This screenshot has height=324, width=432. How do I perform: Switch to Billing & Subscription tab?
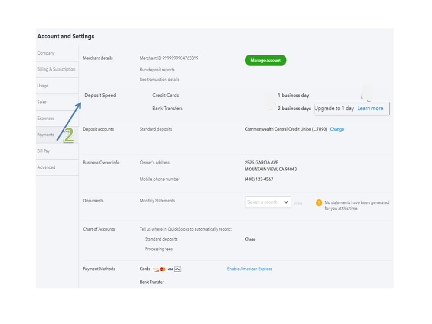pyautogui.click(x=56, y=69)
